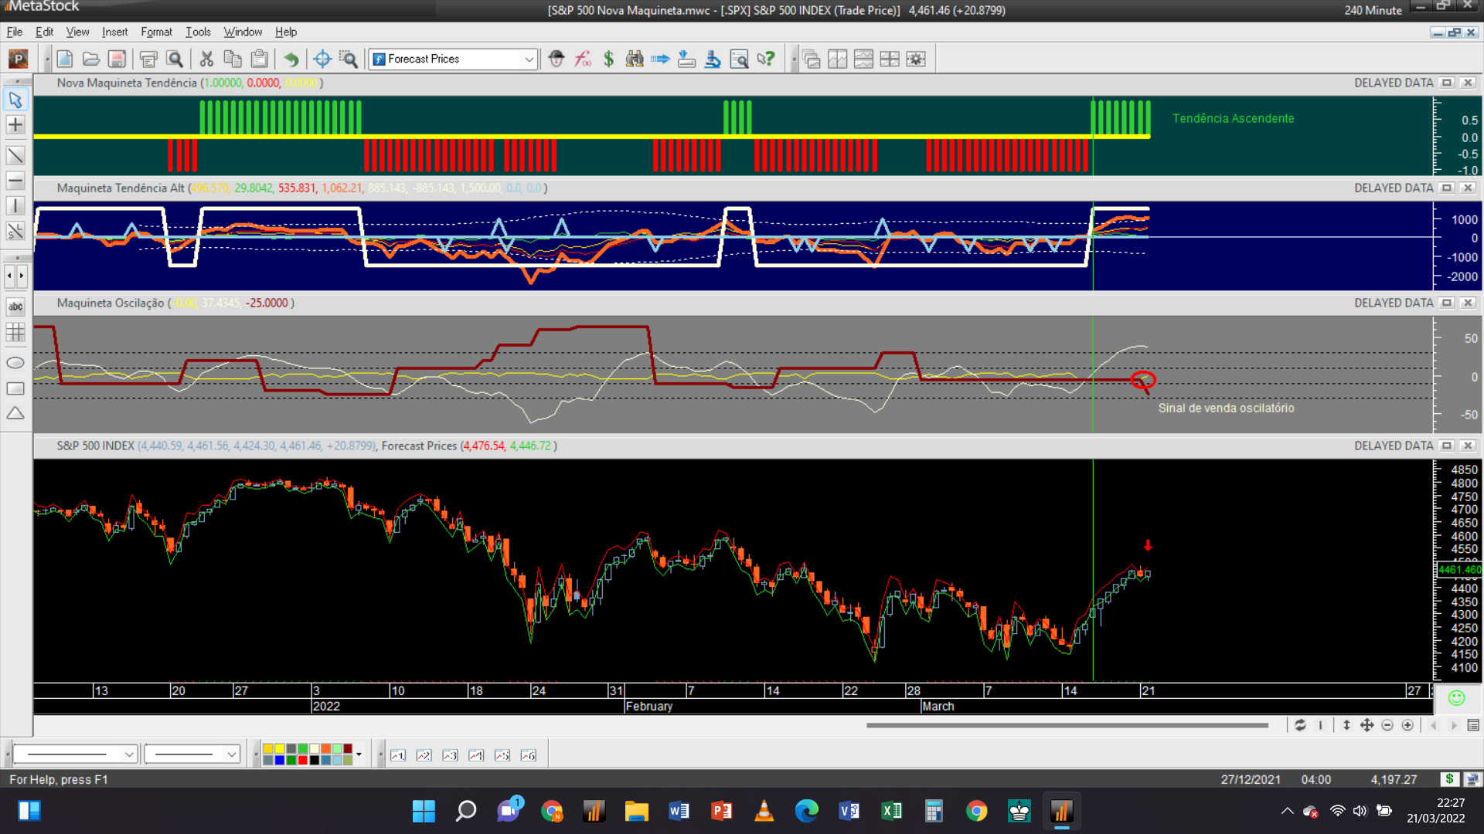Open The Explorer binoculars icon
The width and height of the screenshot is (1484, 834).
coord(635,59)
